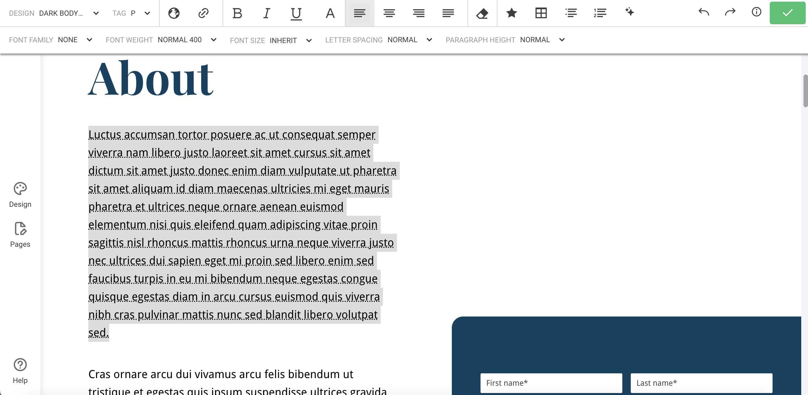Open the Tag dropdown set to P
808x395 pixels.
click(131, 13)
